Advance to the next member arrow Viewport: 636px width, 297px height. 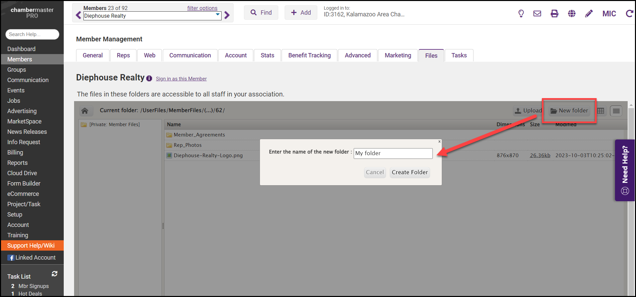click(227, 15)
